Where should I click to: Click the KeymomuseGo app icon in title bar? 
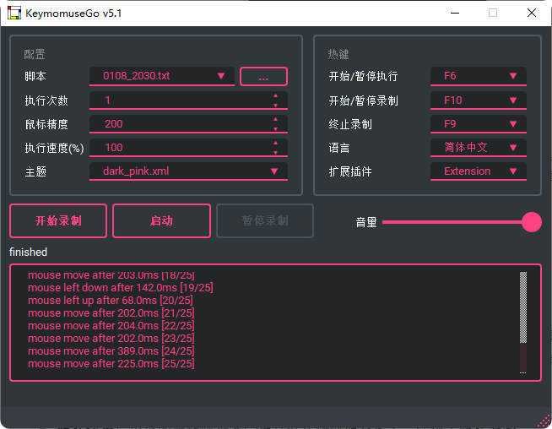pos(14,13)
